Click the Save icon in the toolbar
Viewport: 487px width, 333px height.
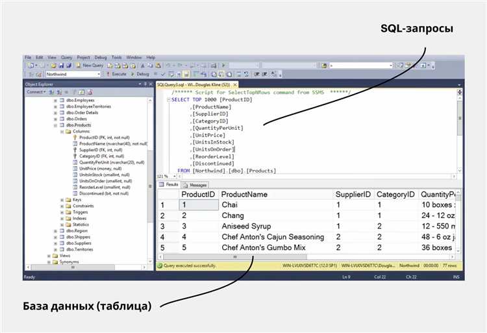pos(60,66)
